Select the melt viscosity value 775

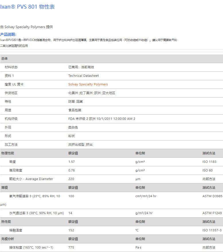coord(71,247)
